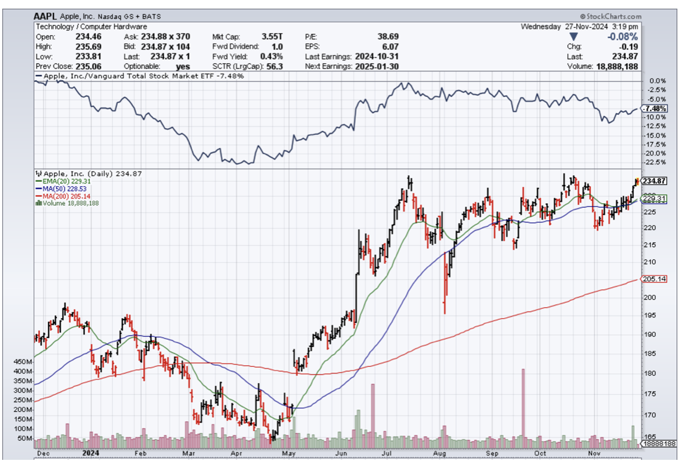Click the OHLC bar icon beside Apple, Inc. (Daily)
679x461 pixels.
pyautogui.click(x=38, y=174)
